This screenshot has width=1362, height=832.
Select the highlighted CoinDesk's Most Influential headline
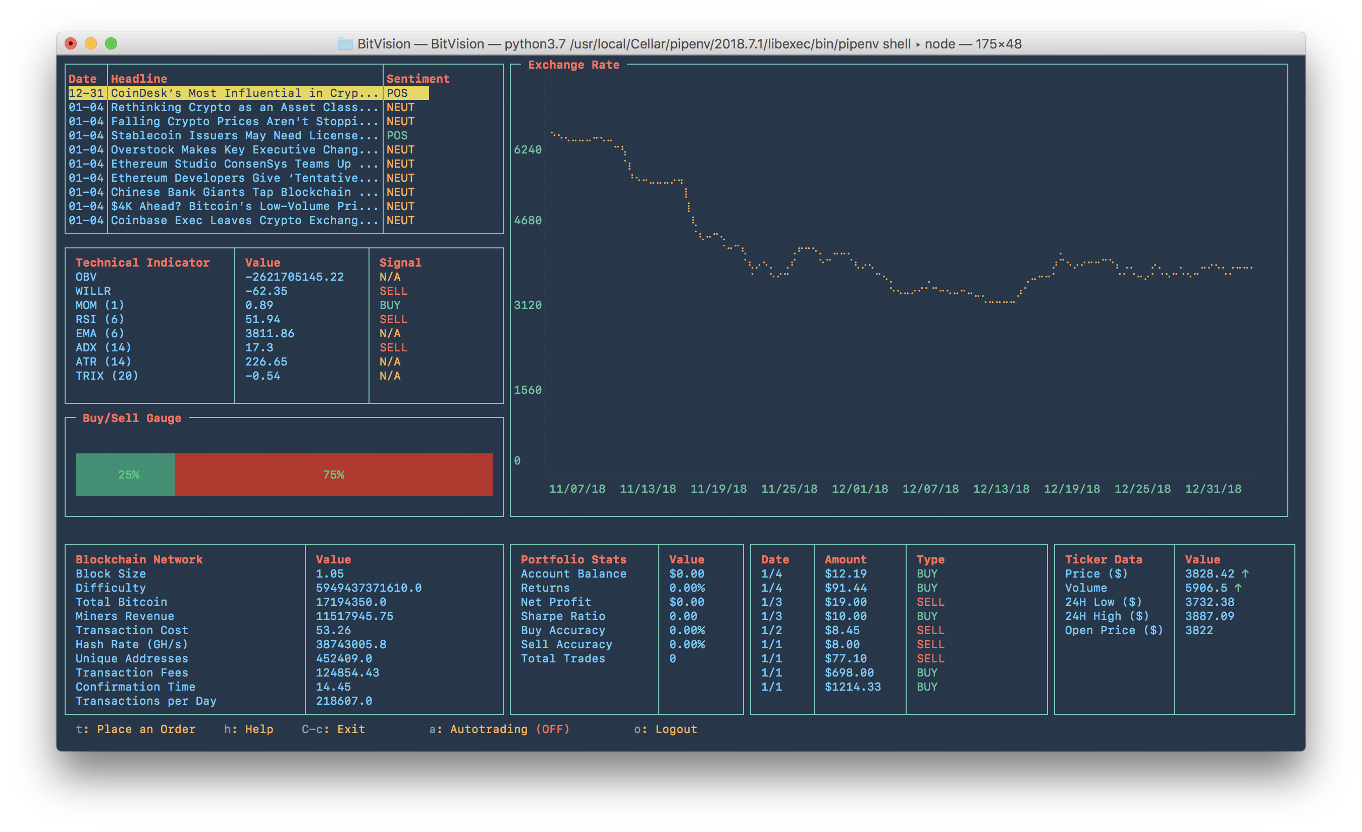point(244,93)
